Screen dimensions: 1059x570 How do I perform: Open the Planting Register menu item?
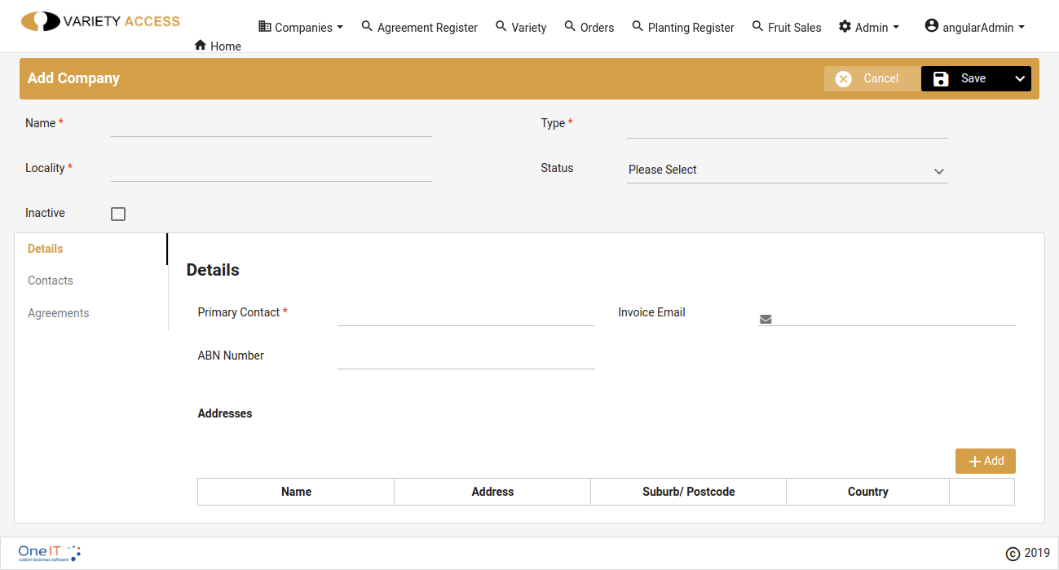[x=683, y=27]
